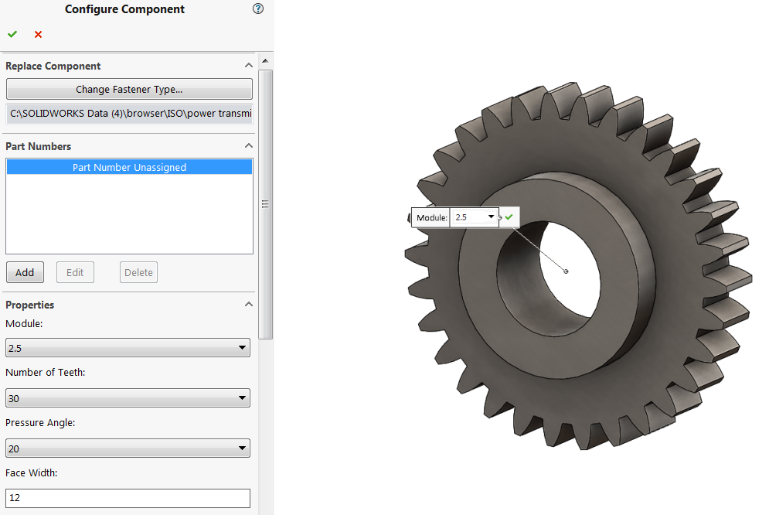Viewport: 769px width, 515px height.
Task: Open Number of Teeth dropdown
Action: [x=128, y=398]
